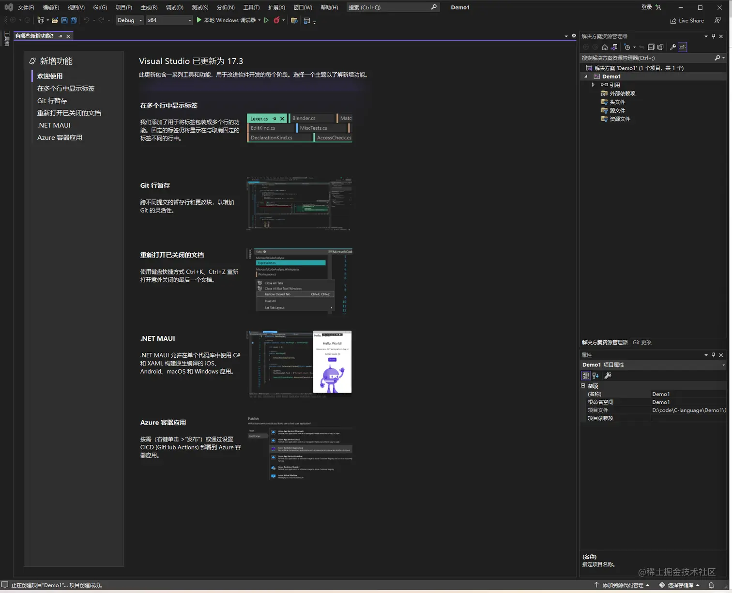This screenshot has width=732, height=593.
Task: Select 在多个行中显示标签 in What's New sidebar
Action: click(x=66, y=88)
